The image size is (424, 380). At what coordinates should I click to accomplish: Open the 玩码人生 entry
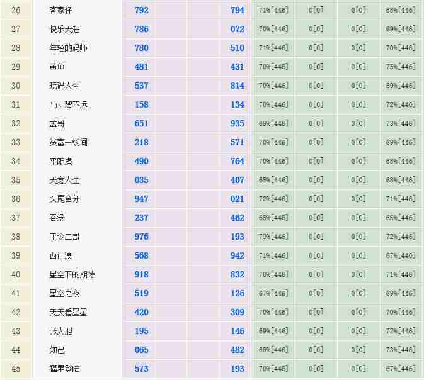tap(64, 86)
